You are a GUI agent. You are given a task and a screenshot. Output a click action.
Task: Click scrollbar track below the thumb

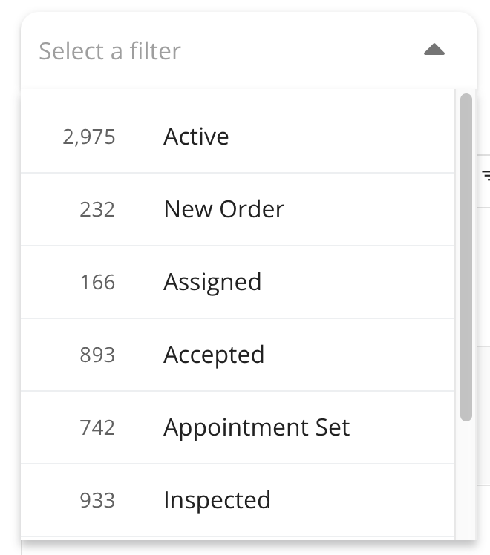point(466,482)
